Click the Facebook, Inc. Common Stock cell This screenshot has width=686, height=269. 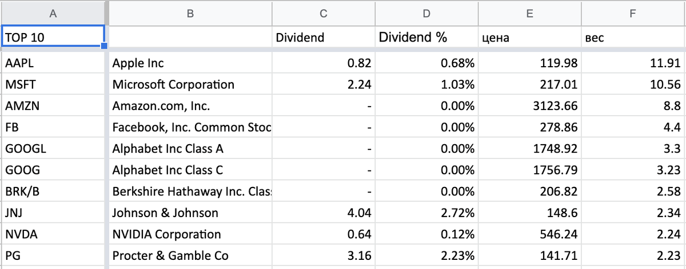point(190,127)
